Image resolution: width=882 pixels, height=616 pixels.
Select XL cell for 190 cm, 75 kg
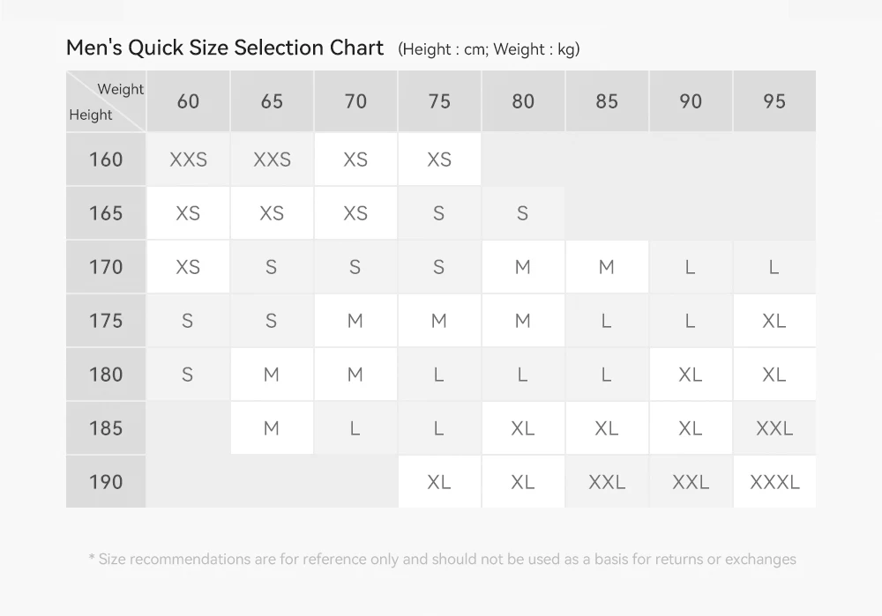[439, 482]
